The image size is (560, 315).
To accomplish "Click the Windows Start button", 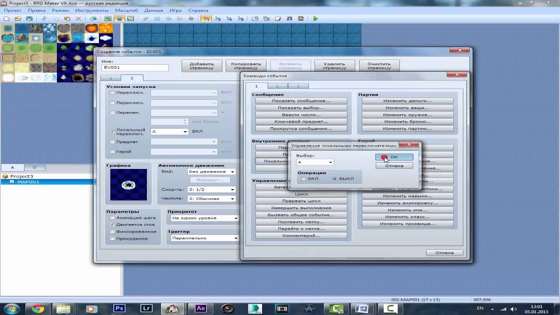I will [x=11, y=308].
